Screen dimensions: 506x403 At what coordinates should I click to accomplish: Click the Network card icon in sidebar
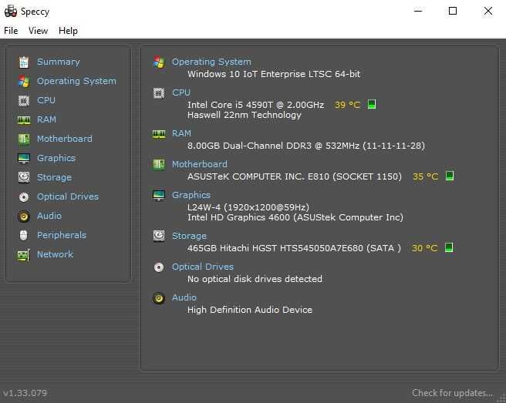pos(24,255)
